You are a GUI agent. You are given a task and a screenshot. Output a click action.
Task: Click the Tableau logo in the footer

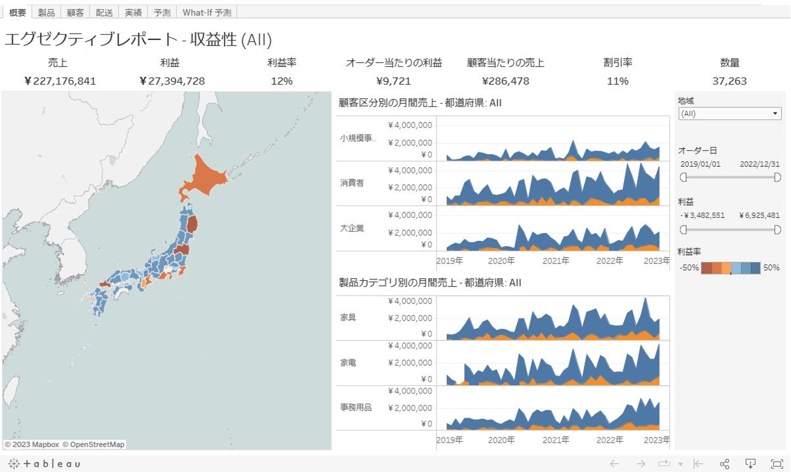[44, 464]
